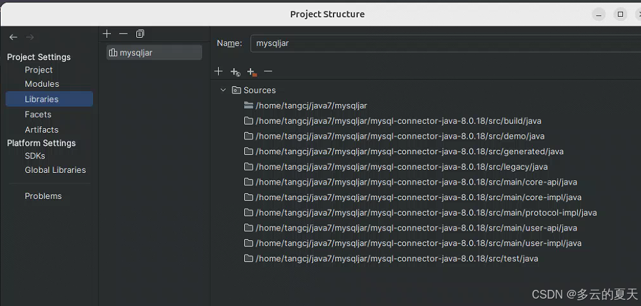
Task: Open Project settings page
Action: [x=38, y=70]
